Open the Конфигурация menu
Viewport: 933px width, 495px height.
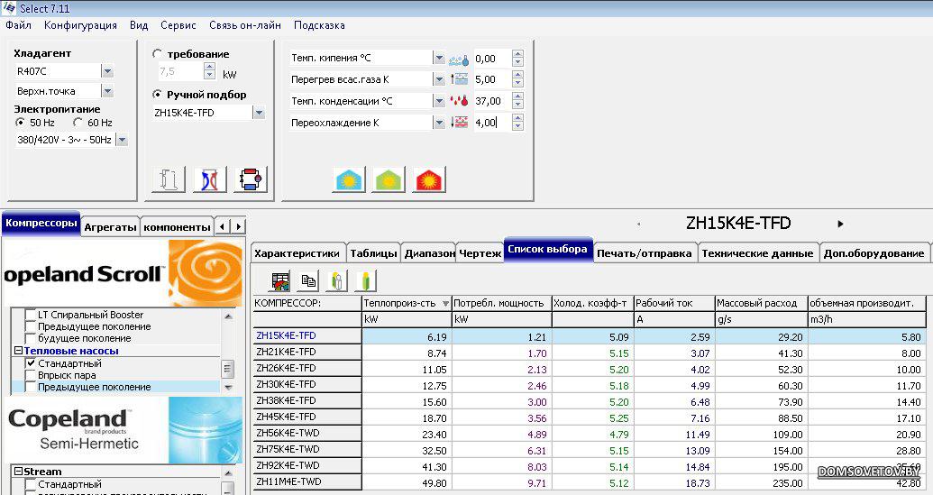point(80,25)
